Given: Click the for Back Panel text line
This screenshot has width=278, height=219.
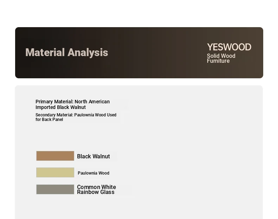Looking at the screenshot, I should tap(49, 120).
